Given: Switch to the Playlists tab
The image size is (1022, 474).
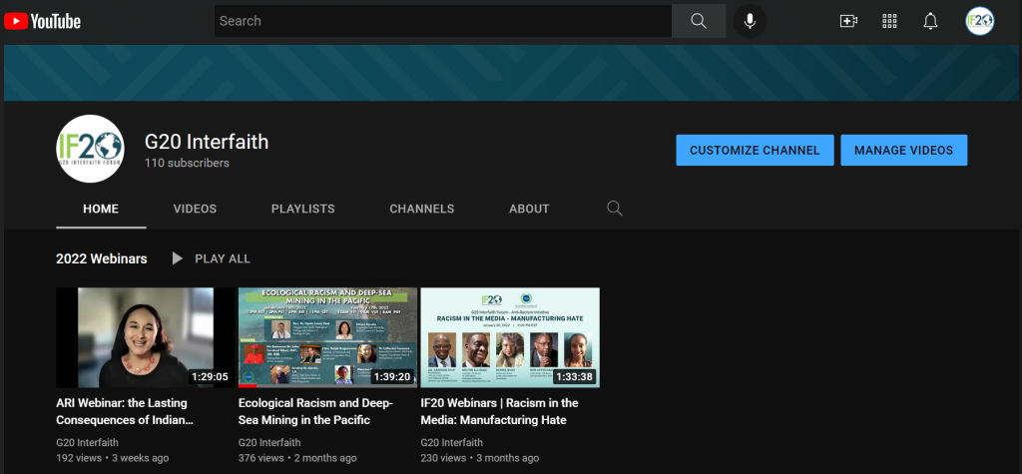Looking at the screenshot, I should [303, 209].
